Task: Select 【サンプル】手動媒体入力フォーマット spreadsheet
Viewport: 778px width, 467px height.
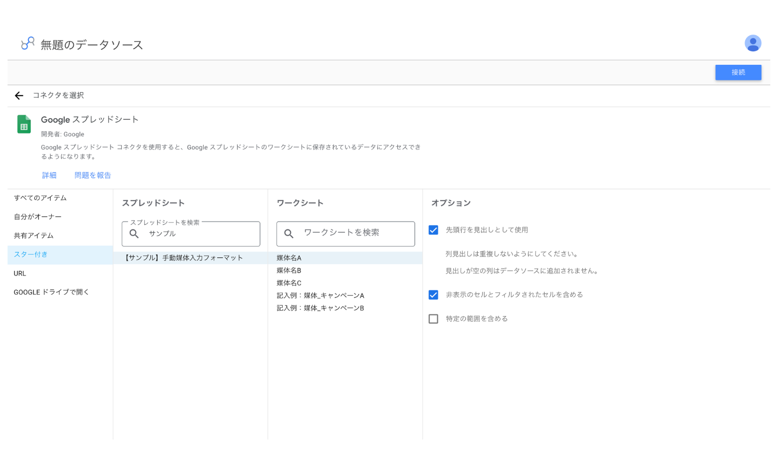Action: coord(190,258)
